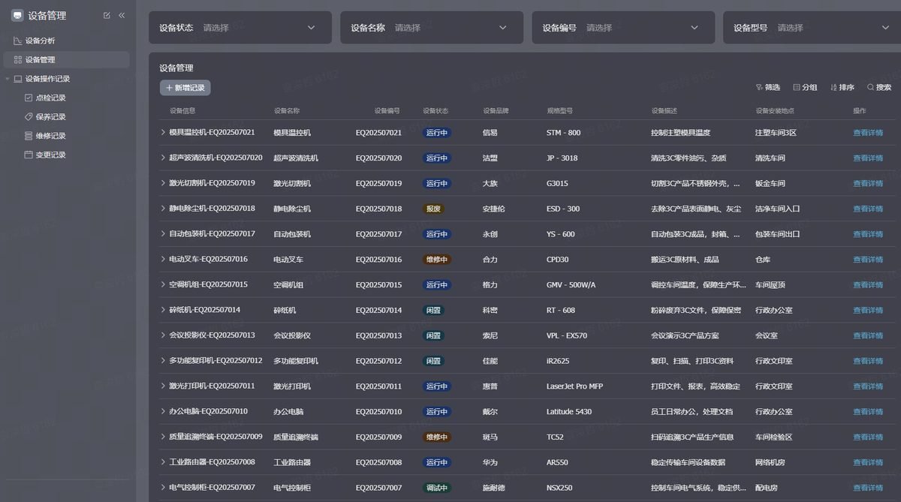Open 变更记录 in the sidebar
901x502 pixels.
50,155
